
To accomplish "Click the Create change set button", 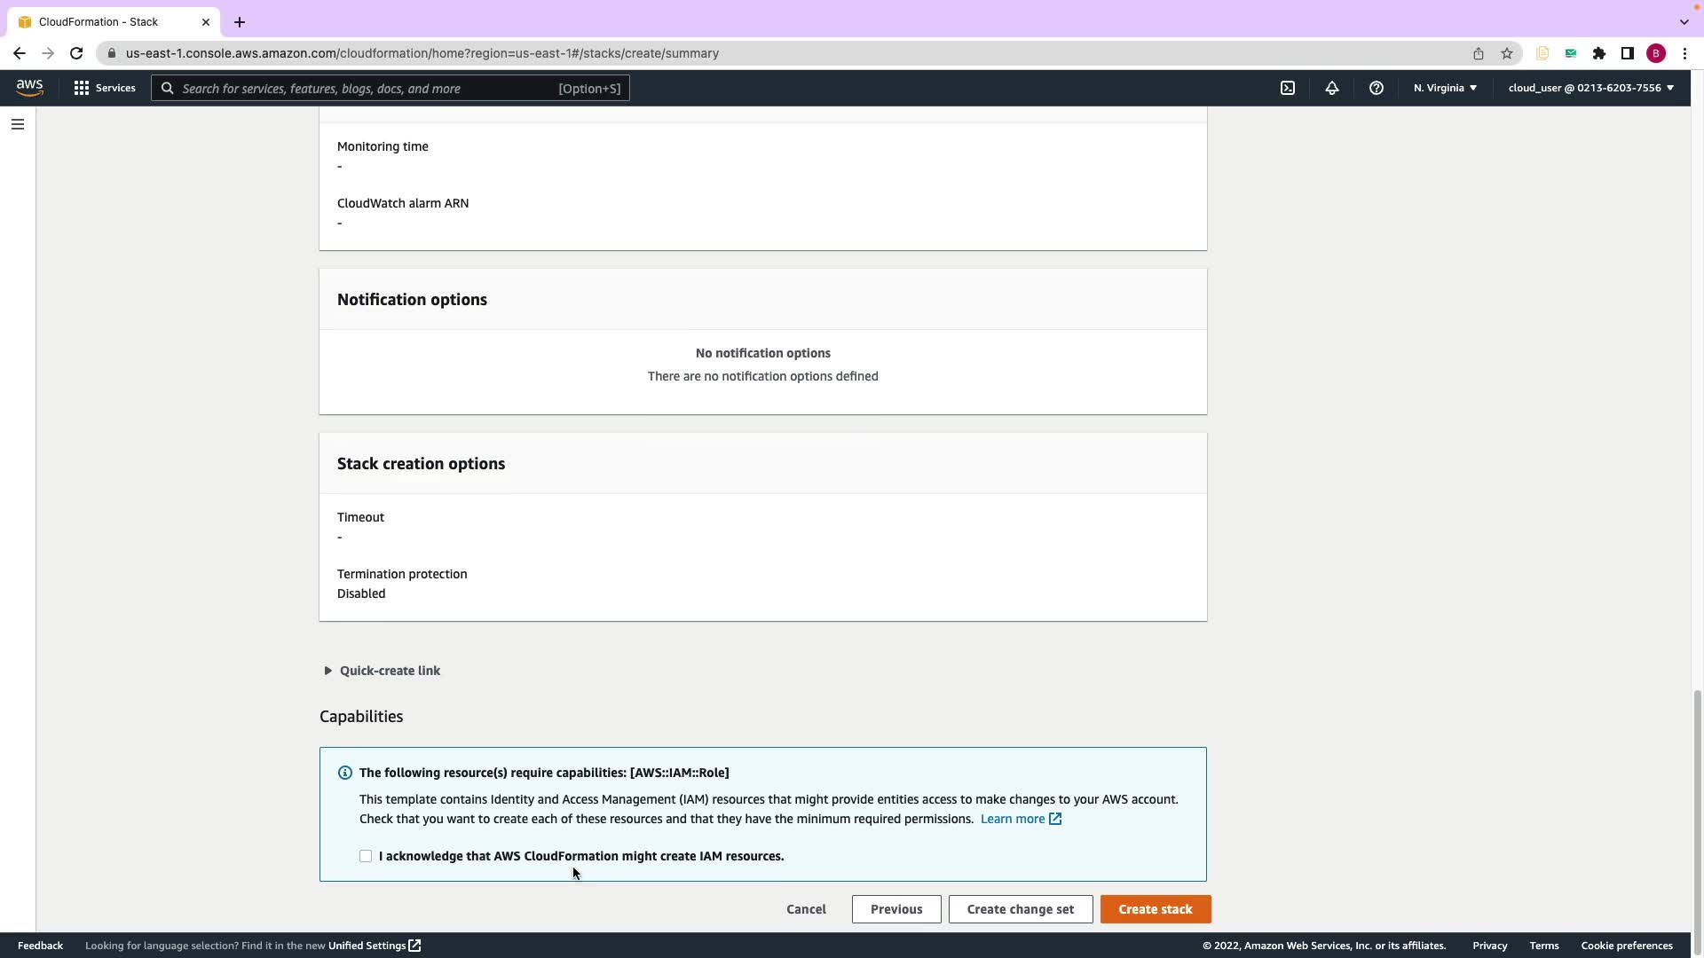I will (1021, 909).
